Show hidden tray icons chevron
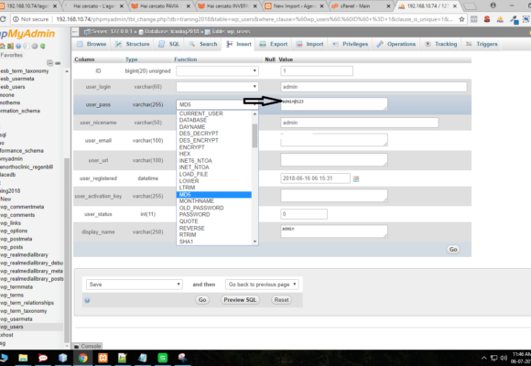Image resolution: width=531 pixels, height=366 pixels. [x=484, y=358]
